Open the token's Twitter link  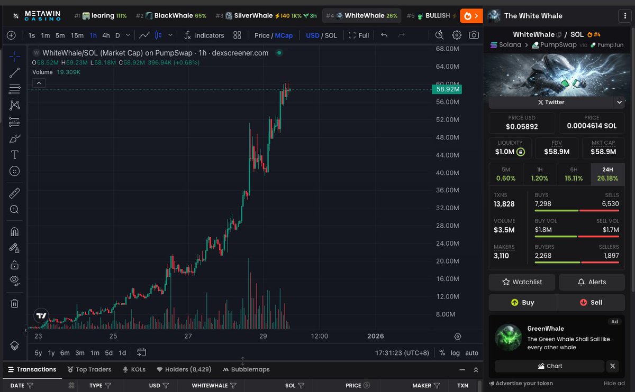(x=551, y=102)
